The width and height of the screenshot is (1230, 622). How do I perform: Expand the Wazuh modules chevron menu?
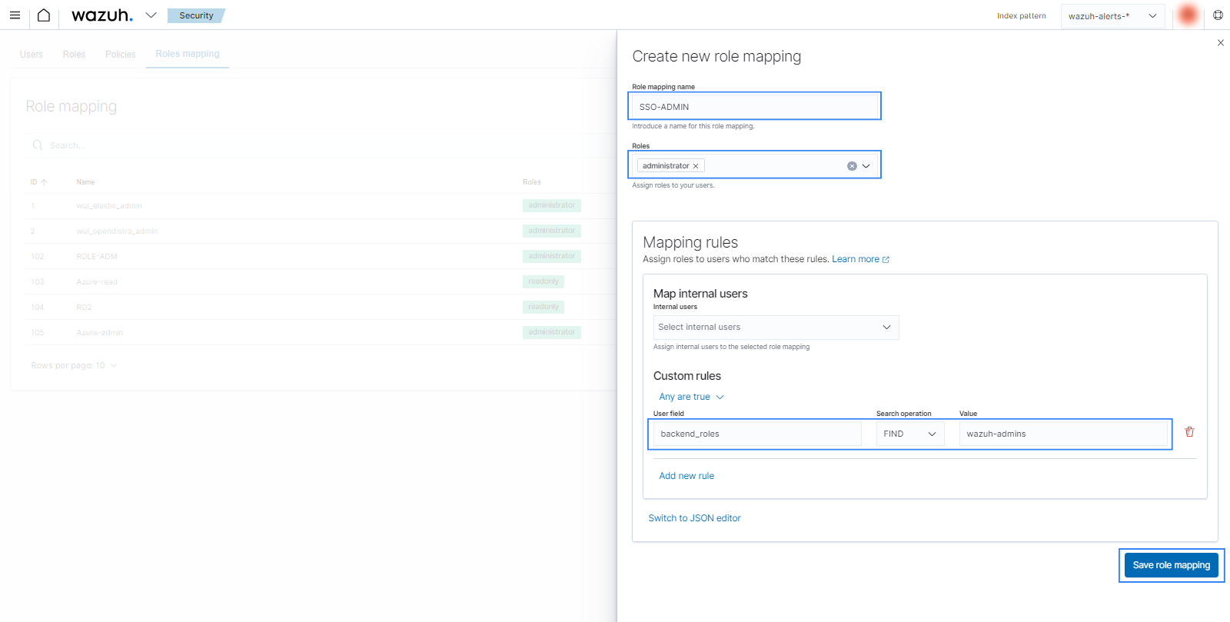point(151,15)
